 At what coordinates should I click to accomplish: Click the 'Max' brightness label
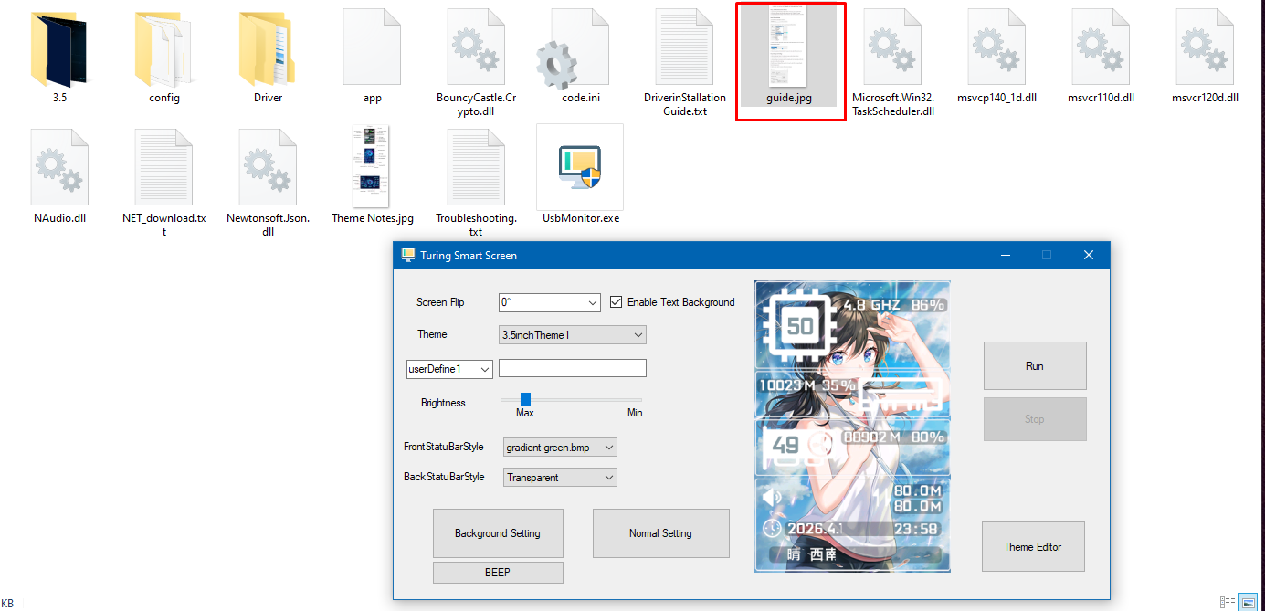525,413
